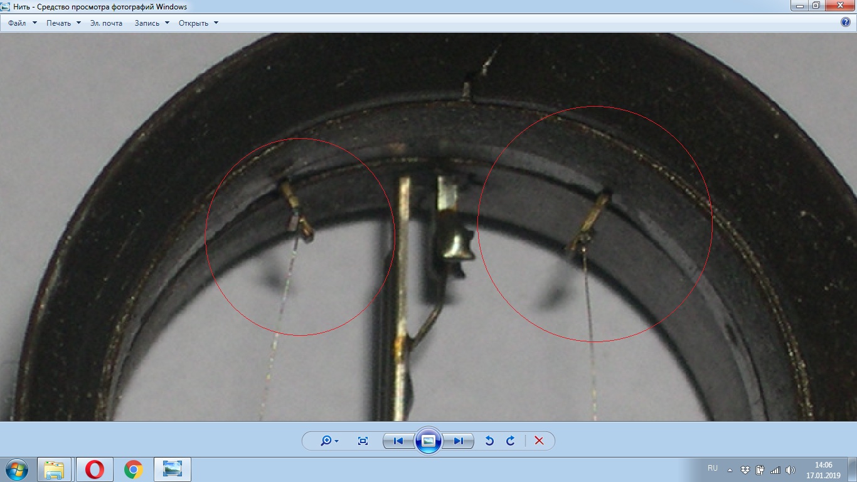Expand the arrow next to Файл
Screen dimensions: 857x482
(x=35, y=23)
